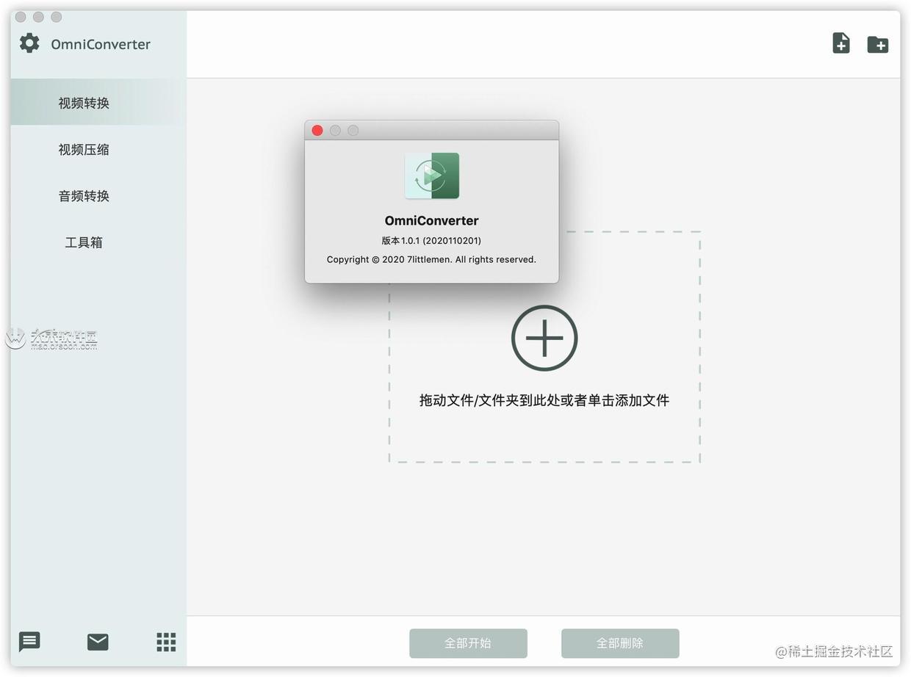Open the apps grid icon
The image size is (911, 677).
coord(166,642)
